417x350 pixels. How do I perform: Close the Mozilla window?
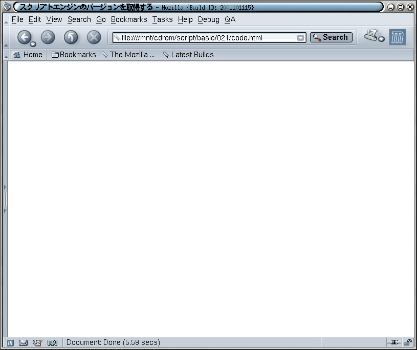coord(410,7)
